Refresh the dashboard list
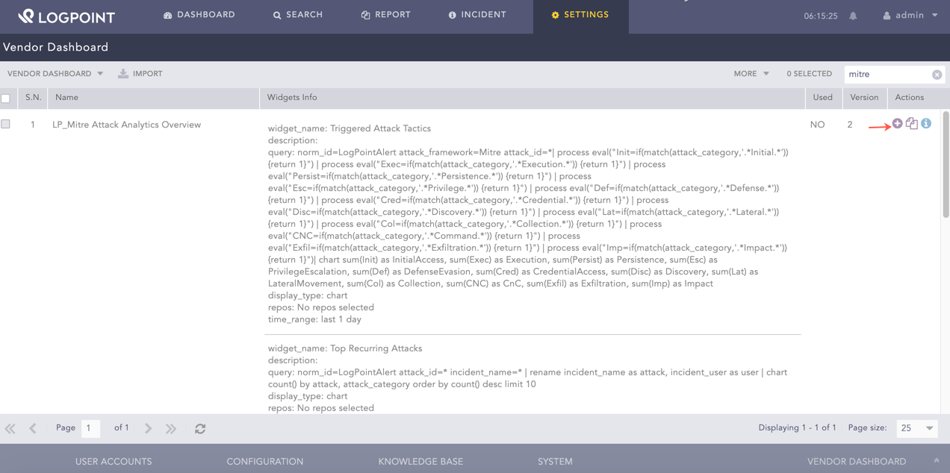The height and width of the screenshot is (473, 950). pos(200,428)
